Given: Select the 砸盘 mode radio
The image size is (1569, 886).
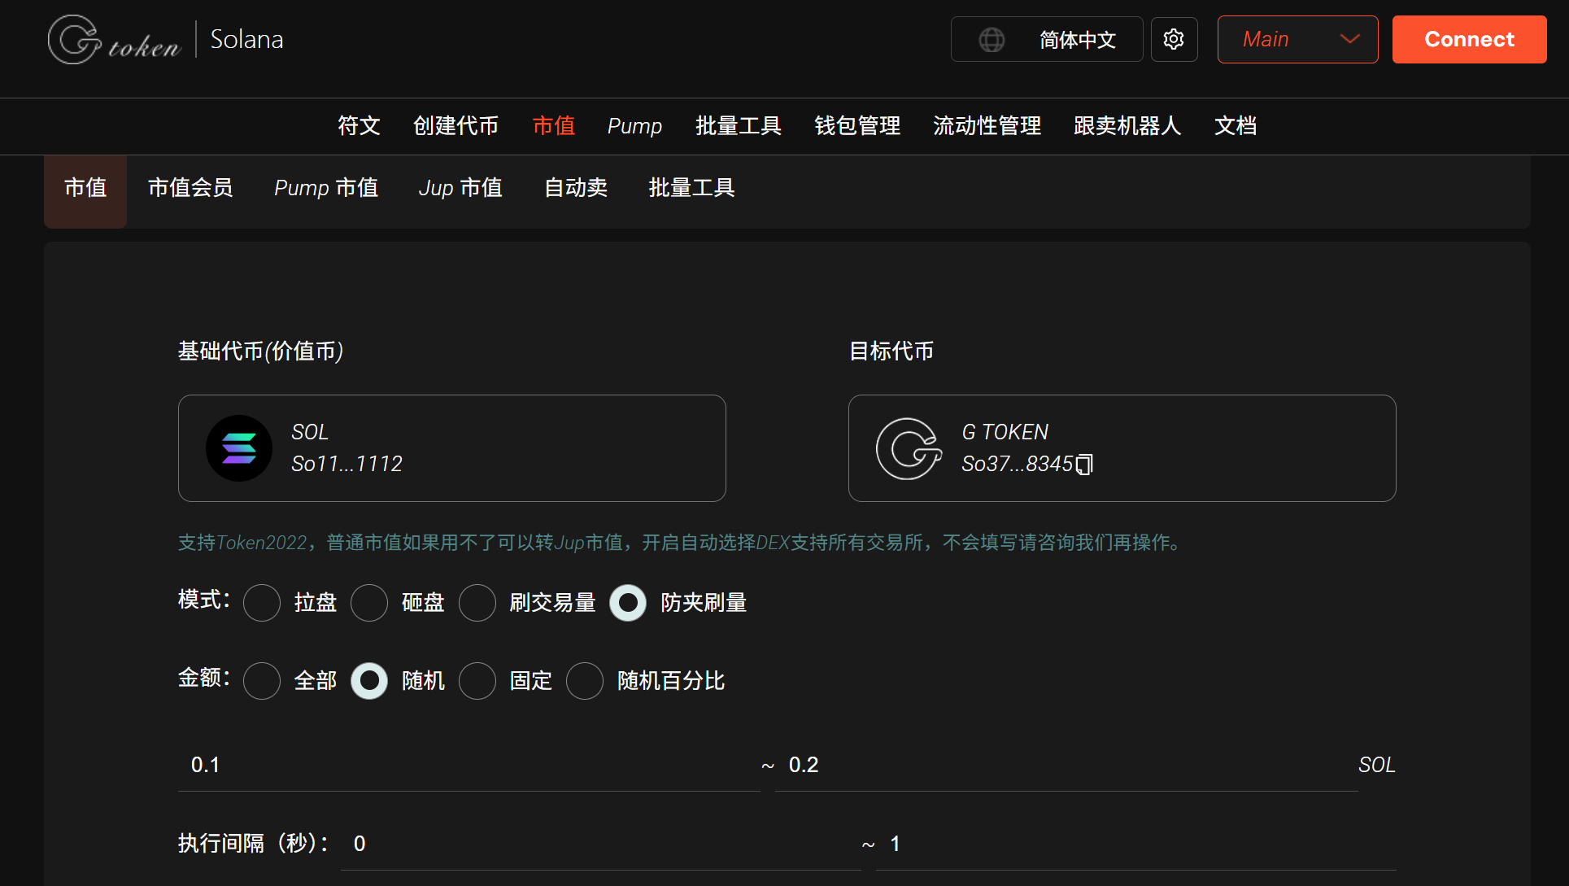Looking at the screenshot, I should (369, 603).
